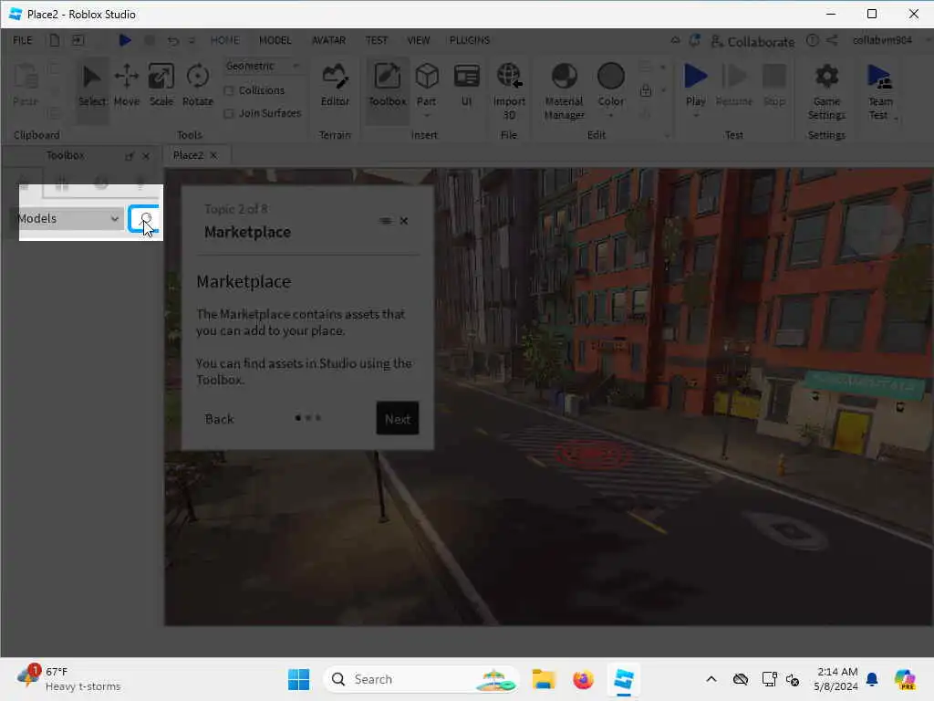Click the info circle icon near Collaborate
Image resolution: width=934 pixels, height=701 pixels.
click(813, 40)
